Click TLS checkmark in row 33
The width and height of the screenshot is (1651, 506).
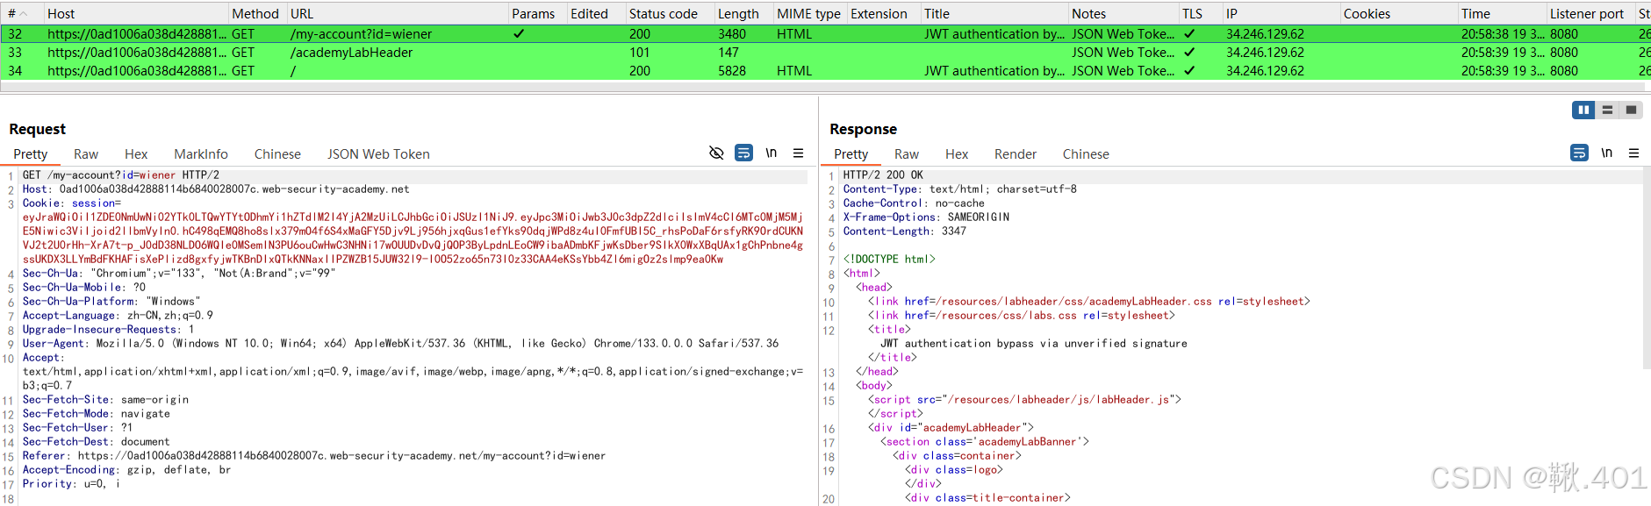point(1189,52)
